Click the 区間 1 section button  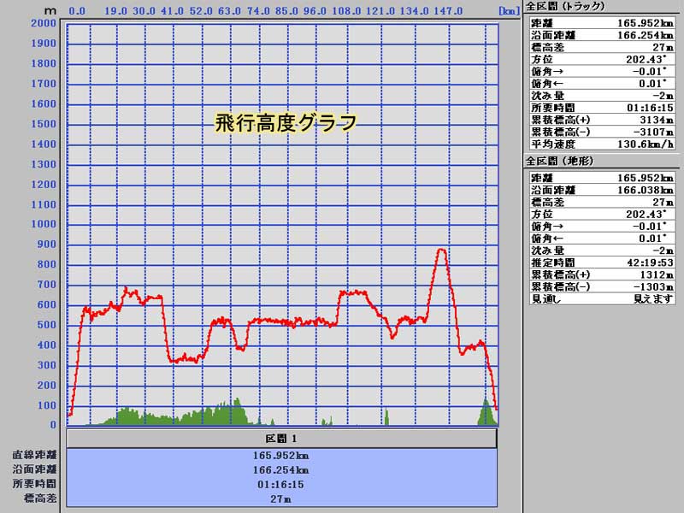coord(281,439)
